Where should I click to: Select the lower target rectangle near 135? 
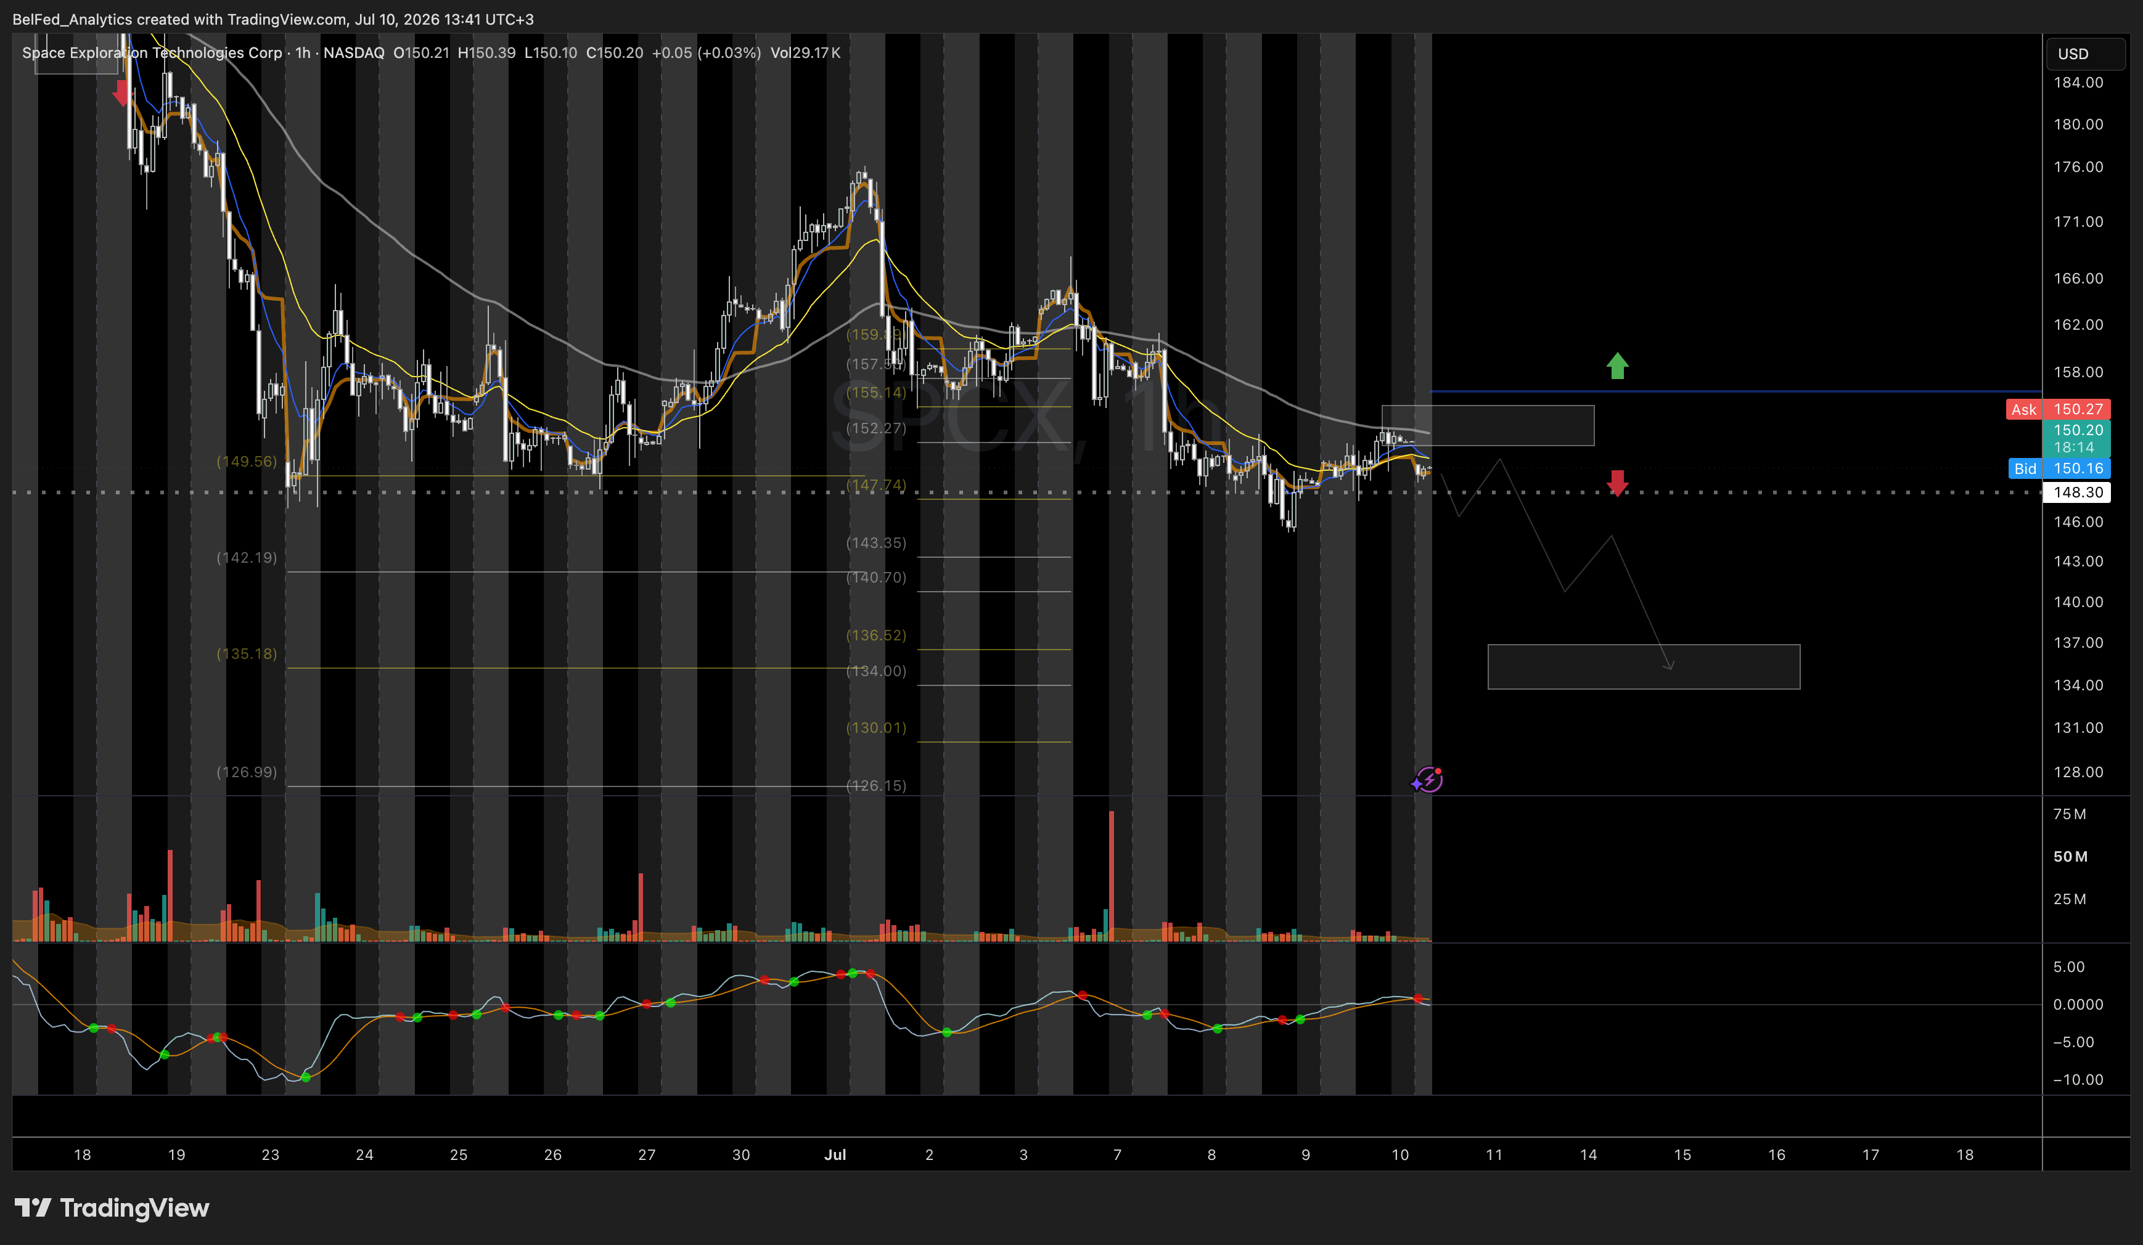(1643, 667)
